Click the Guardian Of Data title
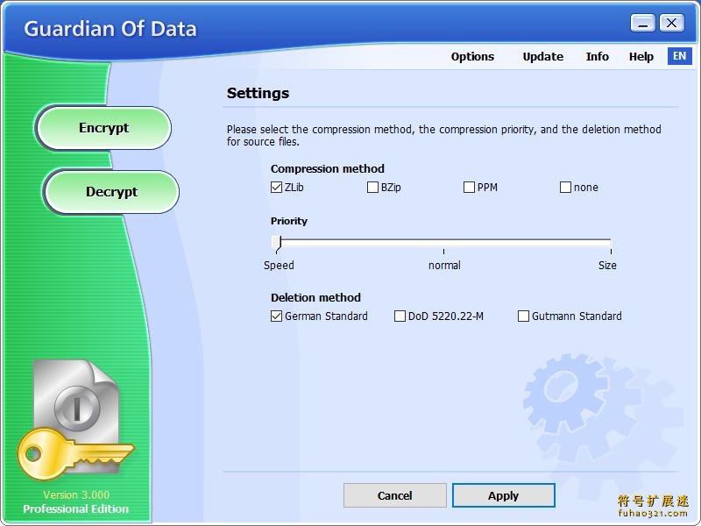The height and width of the screenshot is (526, 701). click(110, 29)
